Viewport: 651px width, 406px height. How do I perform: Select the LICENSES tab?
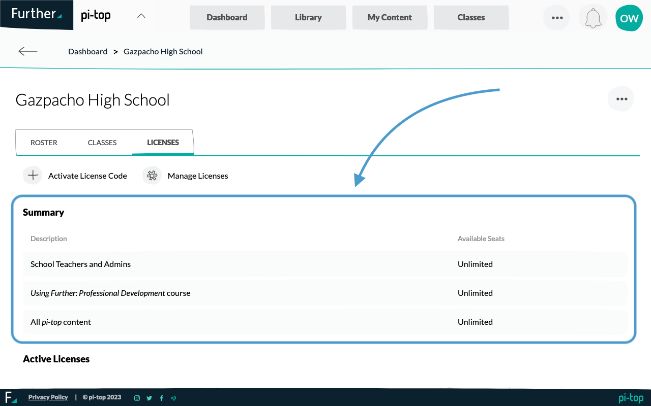(163, 143)
